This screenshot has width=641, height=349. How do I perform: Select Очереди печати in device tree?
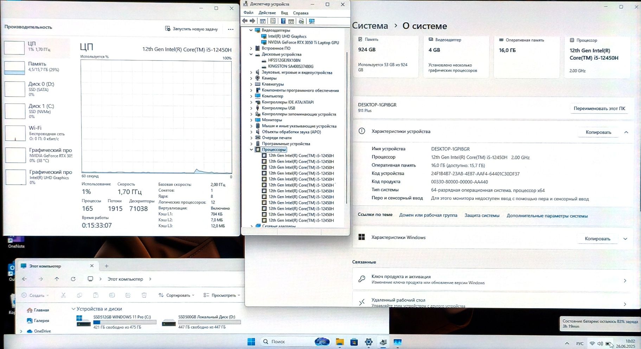click(276, 138)
